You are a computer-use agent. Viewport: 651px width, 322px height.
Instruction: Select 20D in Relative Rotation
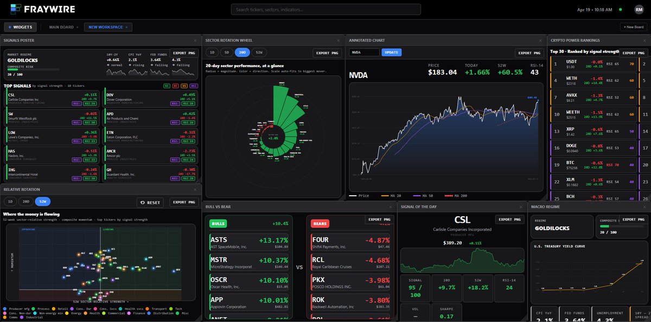click(25, 202)
